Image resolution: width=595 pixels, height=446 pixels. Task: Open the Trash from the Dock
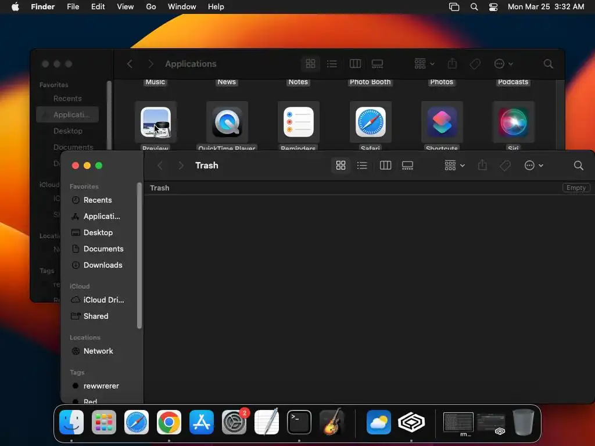pyautogui.click(x=524, y=422)
